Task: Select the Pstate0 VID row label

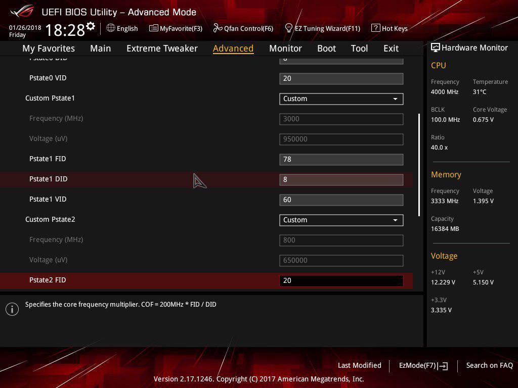Action: pos(48,78)
